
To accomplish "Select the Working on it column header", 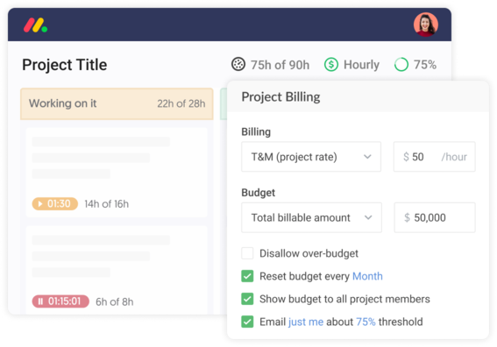I will point(117,103).
